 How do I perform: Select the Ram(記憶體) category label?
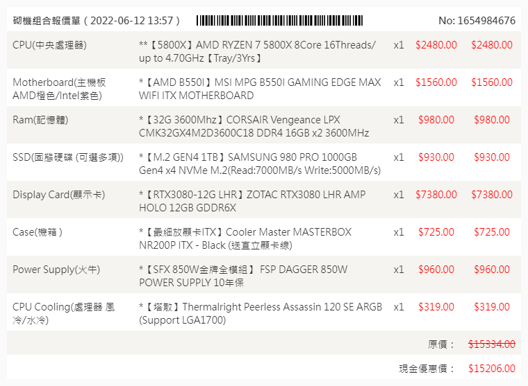click(x=40, y=120)
